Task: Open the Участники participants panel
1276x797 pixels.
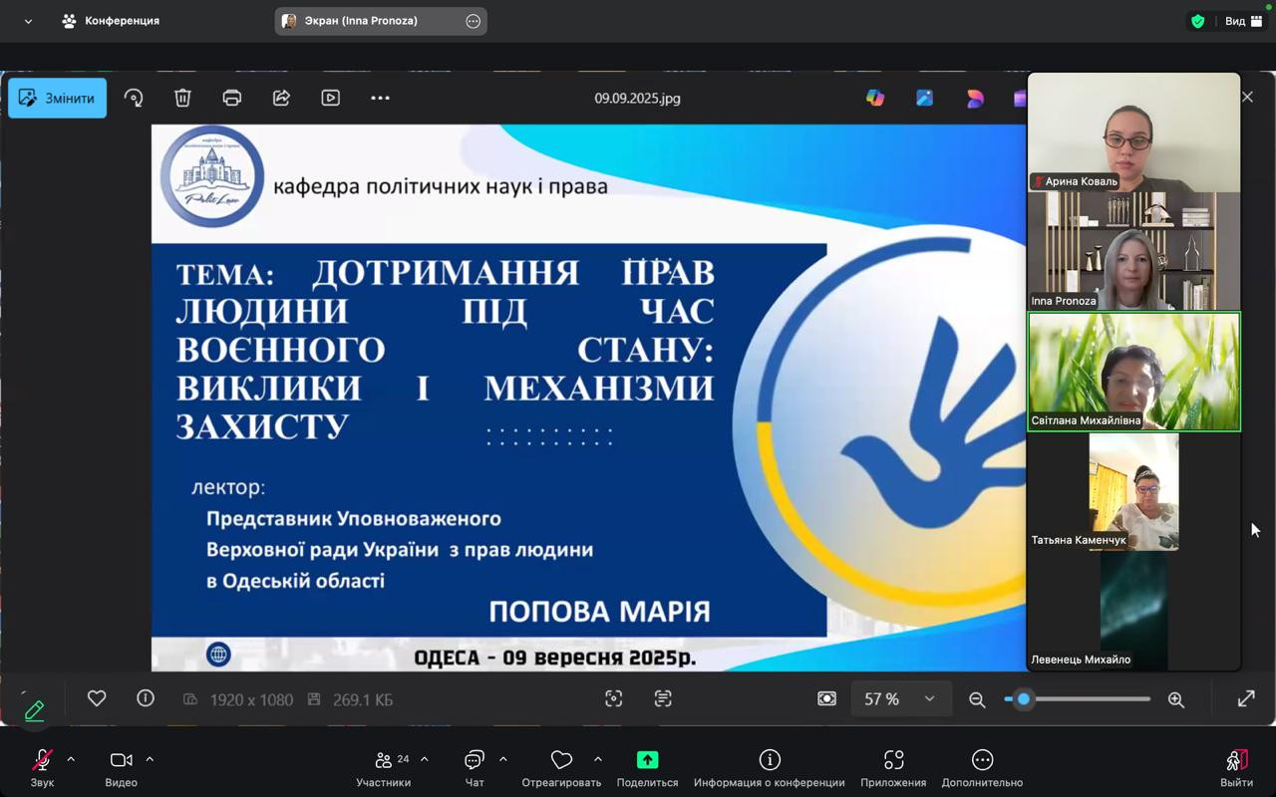Action: [384, 767]
